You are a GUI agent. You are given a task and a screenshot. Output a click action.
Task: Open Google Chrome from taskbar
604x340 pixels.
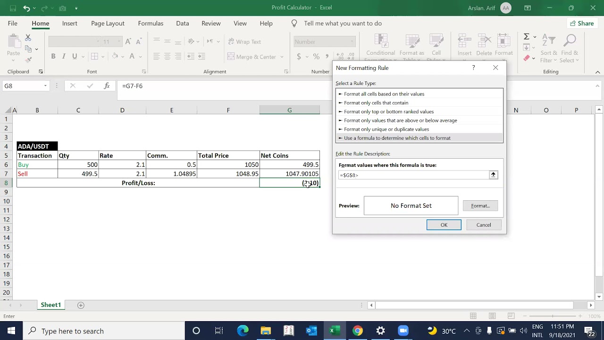(358, 331)
